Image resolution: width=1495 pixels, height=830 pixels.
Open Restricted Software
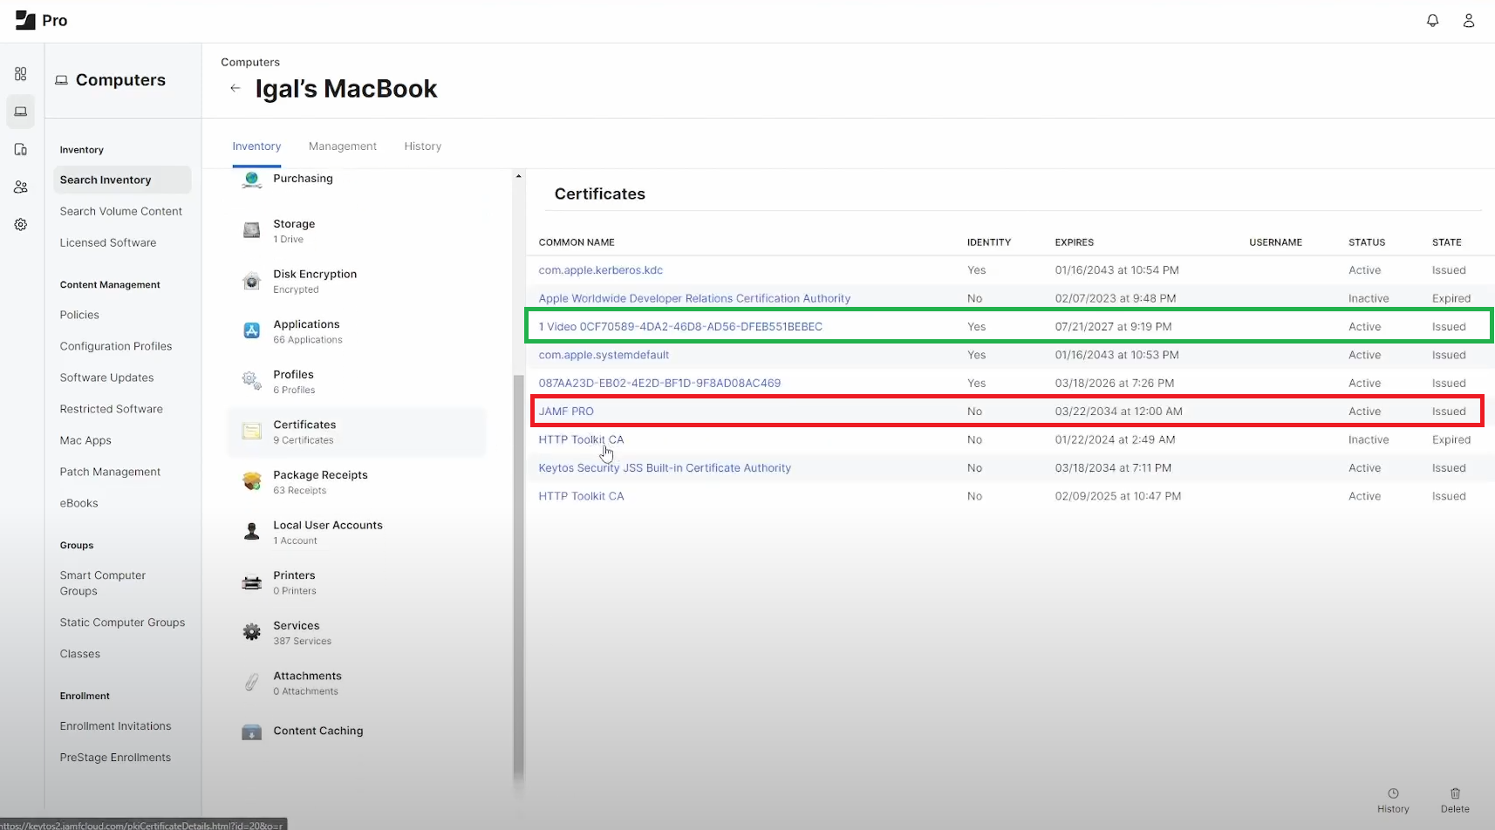(x=111, y=409)
